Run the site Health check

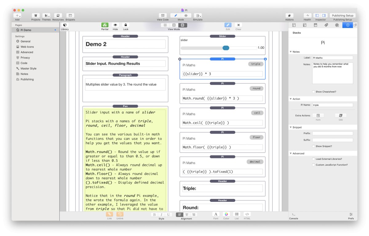[307, 16]
